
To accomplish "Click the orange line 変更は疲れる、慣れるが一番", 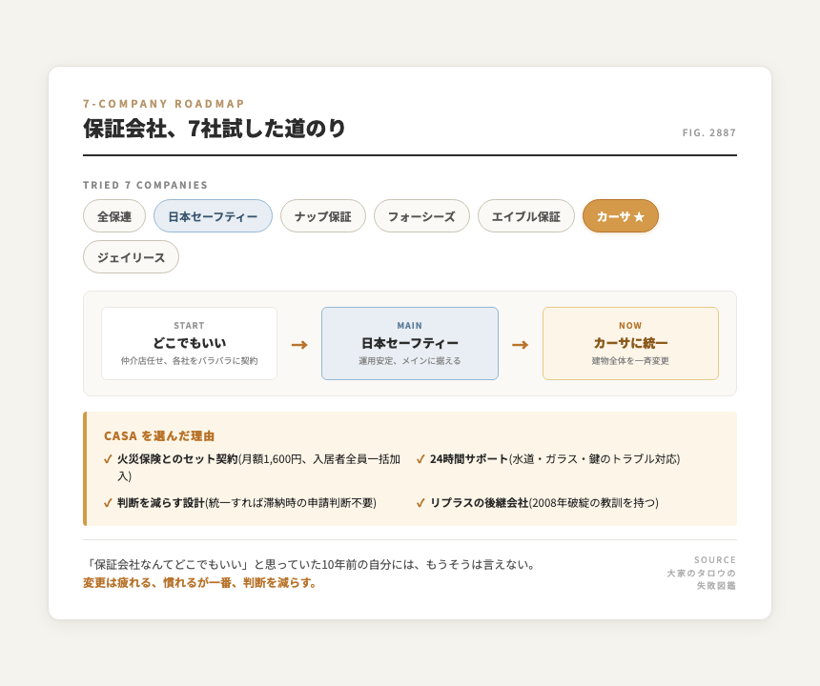I will point(201,582).
